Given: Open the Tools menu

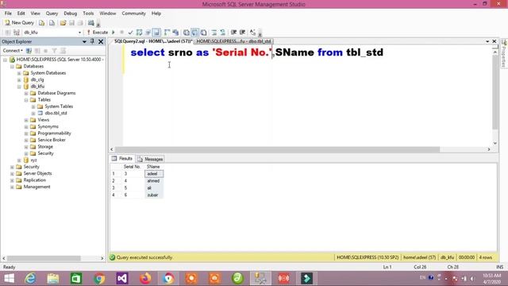Looking at the screenshot, I should point(88,14).
